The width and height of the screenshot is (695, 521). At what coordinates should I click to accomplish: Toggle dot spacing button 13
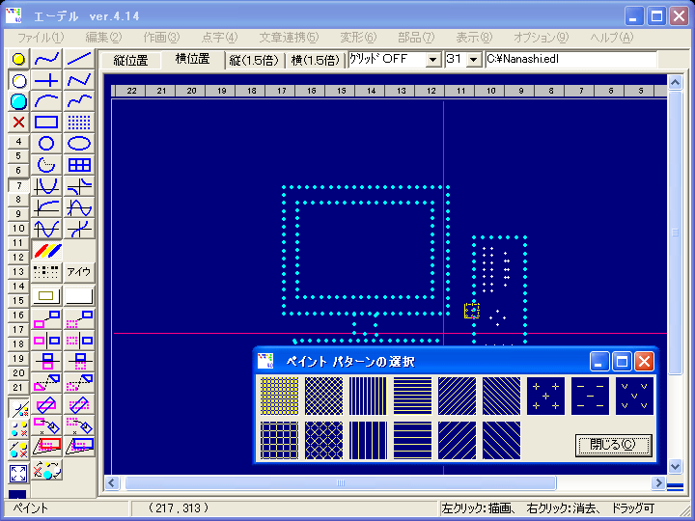click(x=18, y=271)
